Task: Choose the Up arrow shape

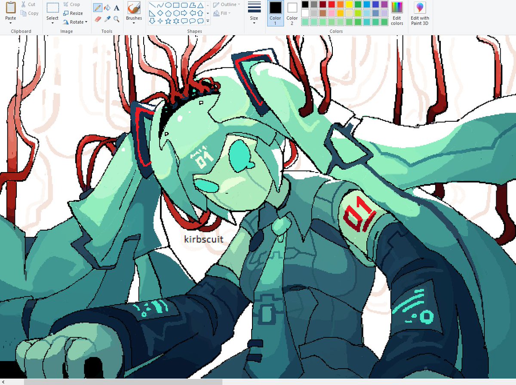Action: [x=200, y=13]
